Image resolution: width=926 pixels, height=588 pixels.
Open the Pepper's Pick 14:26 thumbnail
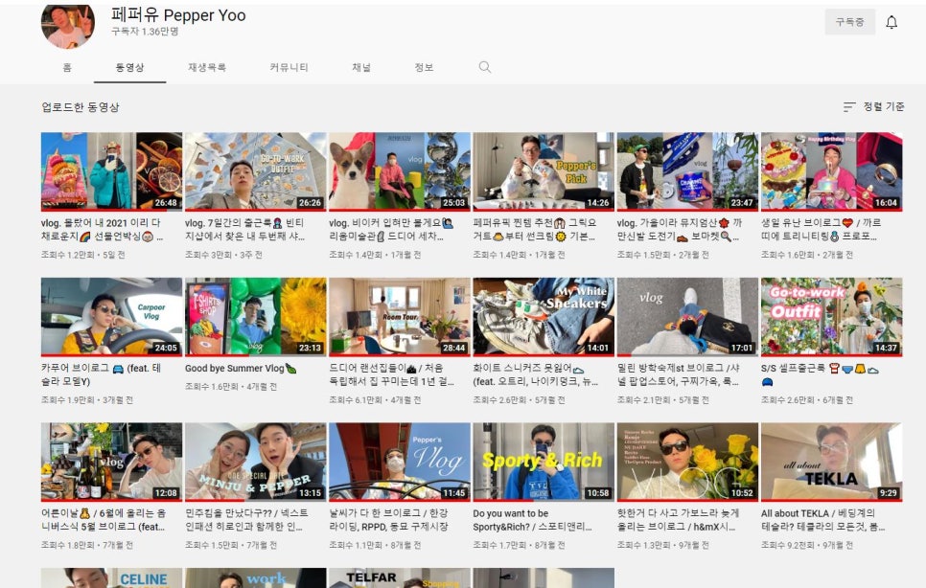pos(544,171)
